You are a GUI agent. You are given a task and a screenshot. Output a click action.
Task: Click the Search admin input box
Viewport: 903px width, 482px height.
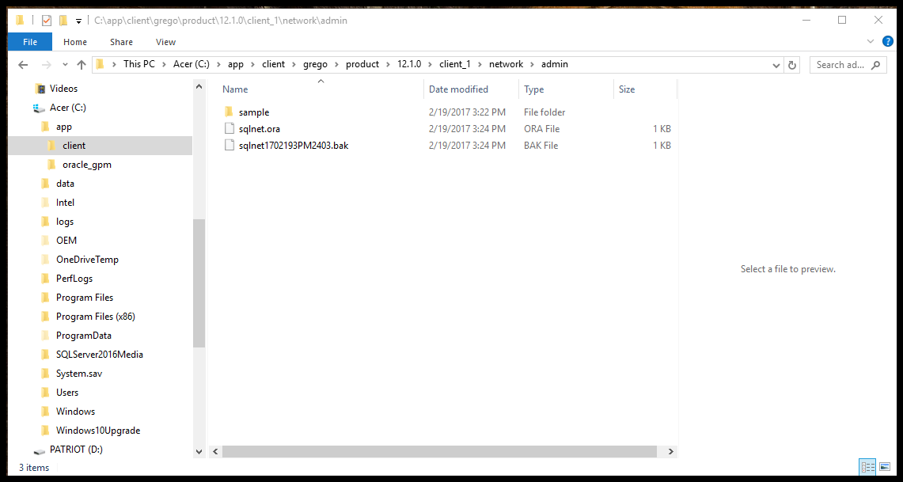[840, 64]
